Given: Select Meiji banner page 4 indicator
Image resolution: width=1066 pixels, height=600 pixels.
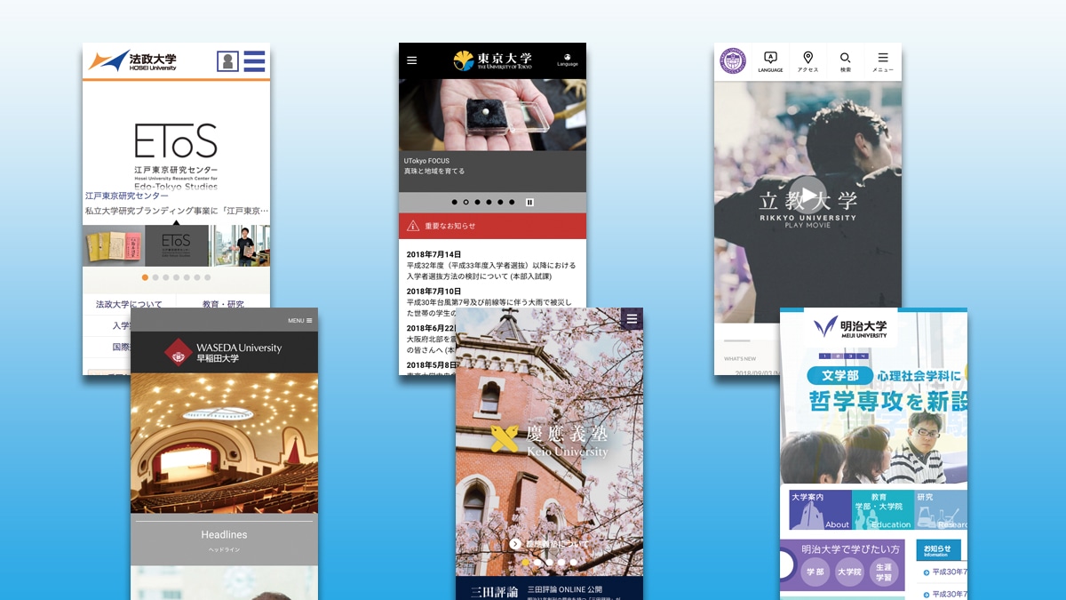Looking at the screenshot, I should pos(863,356).
